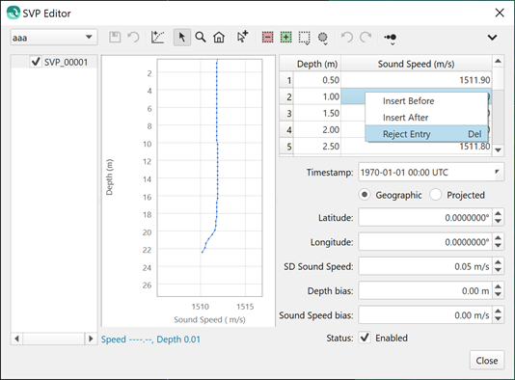The image size is (515, 380).
Task: Click the add point cursor tool
Action: coord(242,37)
